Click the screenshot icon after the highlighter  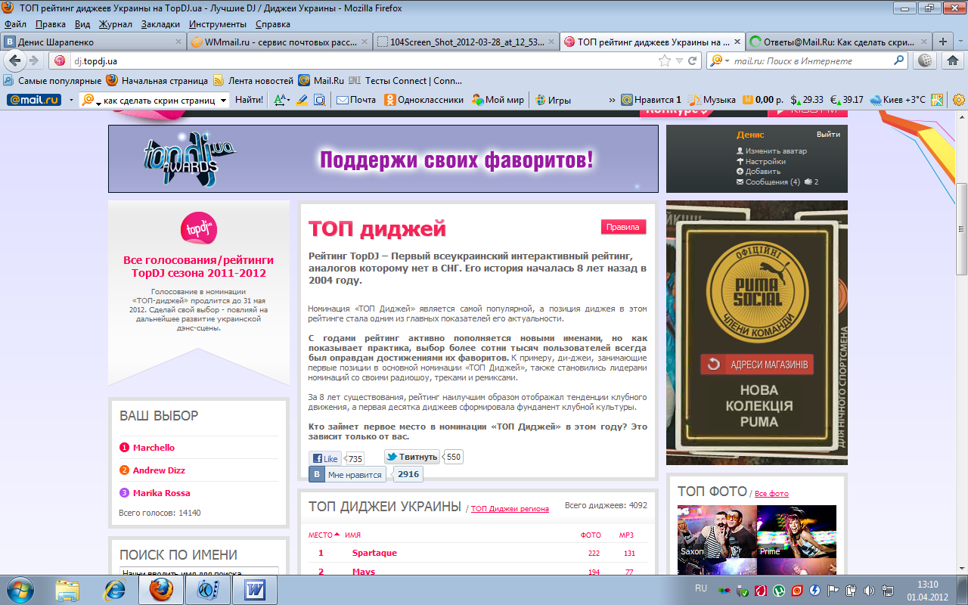319,100
